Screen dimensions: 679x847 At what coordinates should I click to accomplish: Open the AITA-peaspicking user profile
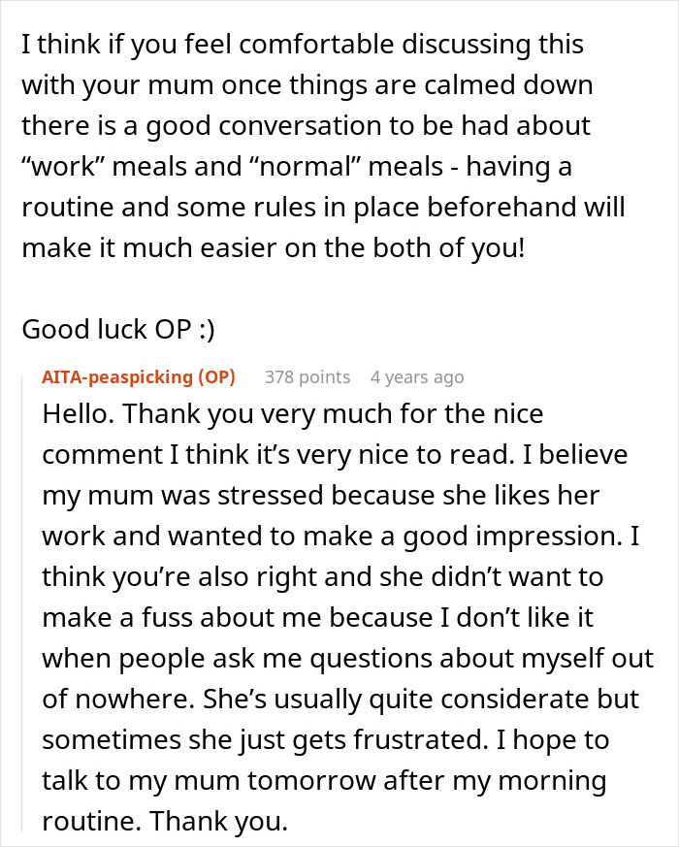point(118,377)
